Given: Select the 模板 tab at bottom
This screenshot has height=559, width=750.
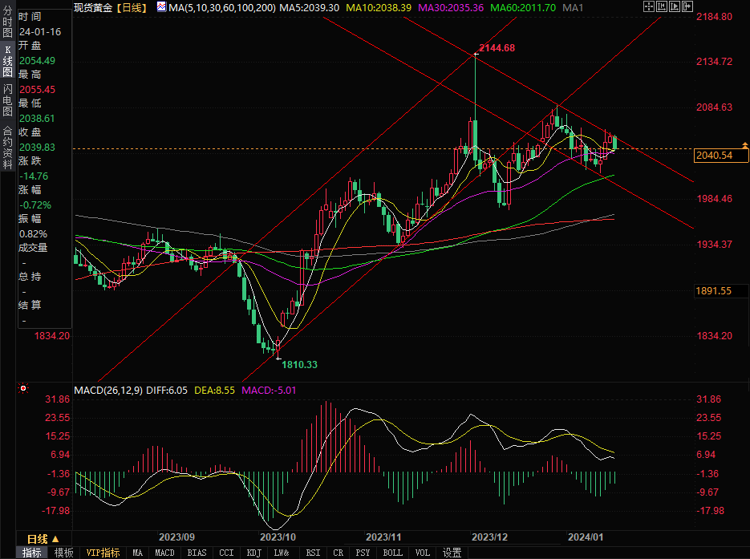Looking at the screenshot, I should tap(64, 553).
